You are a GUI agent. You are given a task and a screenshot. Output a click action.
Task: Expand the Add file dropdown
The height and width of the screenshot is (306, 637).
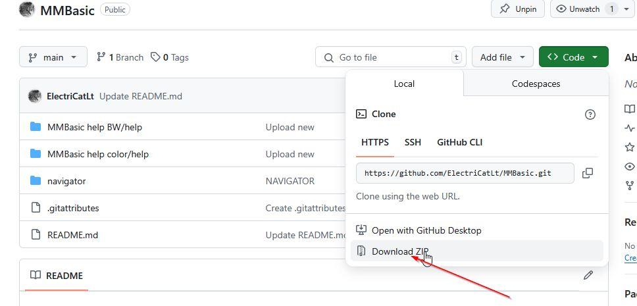point(502,57)
